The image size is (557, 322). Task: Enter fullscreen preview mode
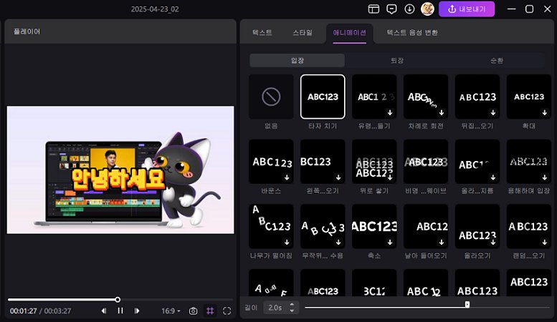coord(227,311)
